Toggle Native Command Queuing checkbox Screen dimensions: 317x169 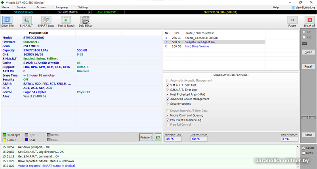pos(168,115)
